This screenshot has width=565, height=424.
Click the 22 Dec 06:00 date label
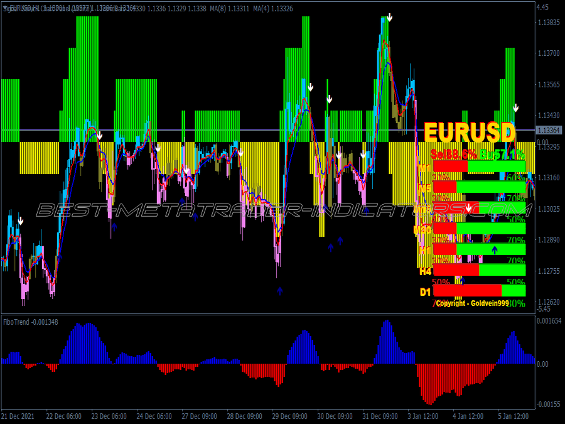(64, 416)
